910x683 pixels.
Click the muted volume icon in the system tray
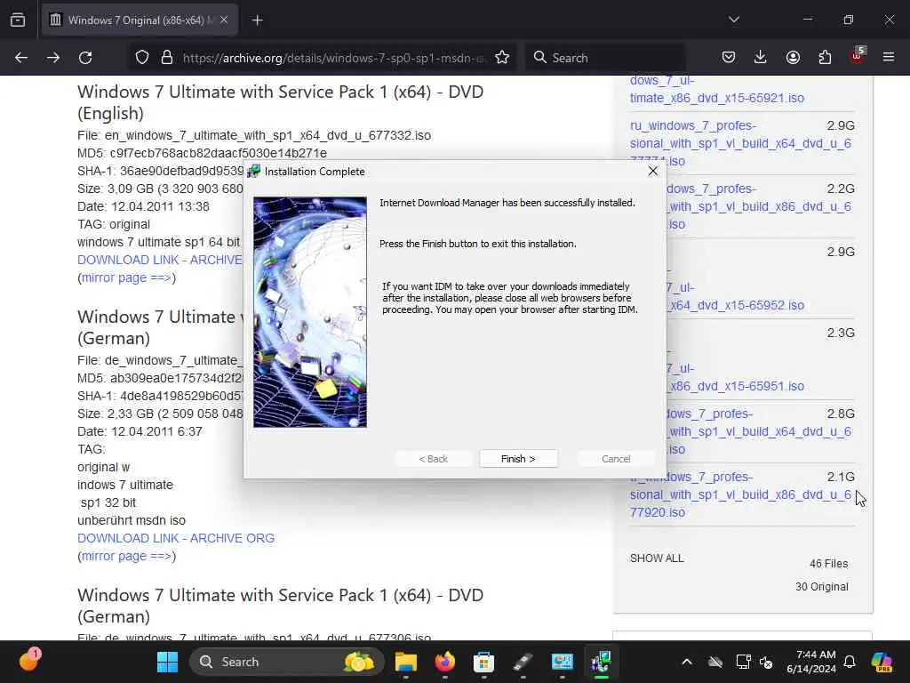(766, 662)
